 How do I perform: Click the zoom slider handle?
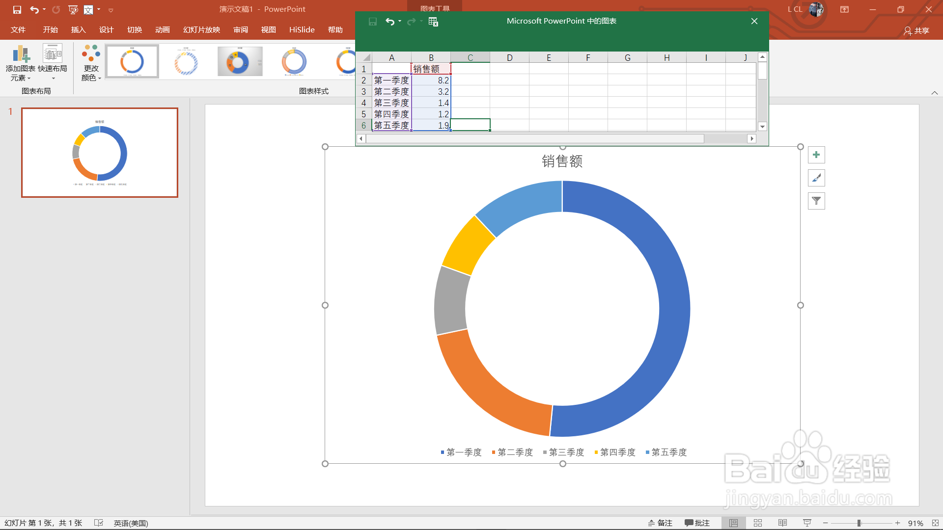pyautogui.click(x=859, y=523)
